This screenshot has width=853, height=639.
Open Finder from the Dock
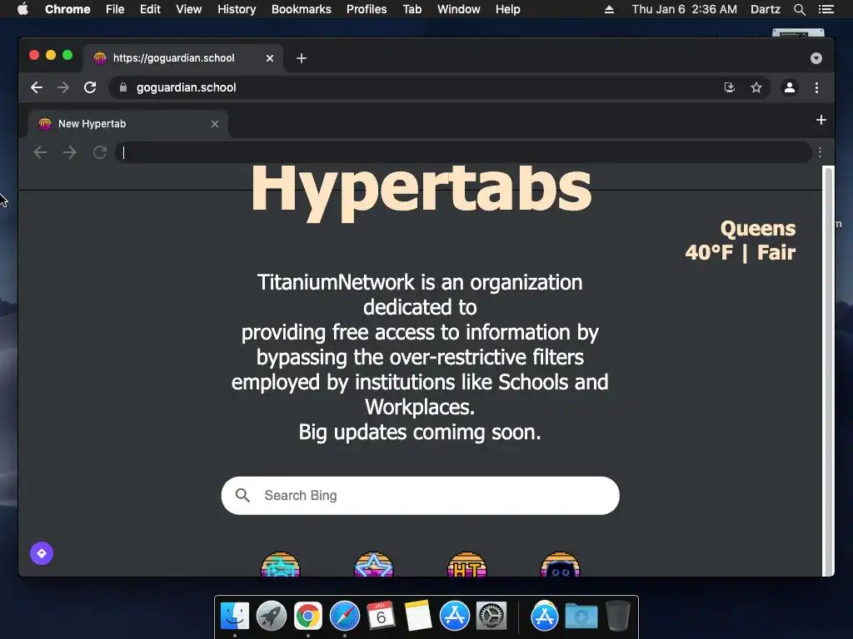click(x=235, y=616)
